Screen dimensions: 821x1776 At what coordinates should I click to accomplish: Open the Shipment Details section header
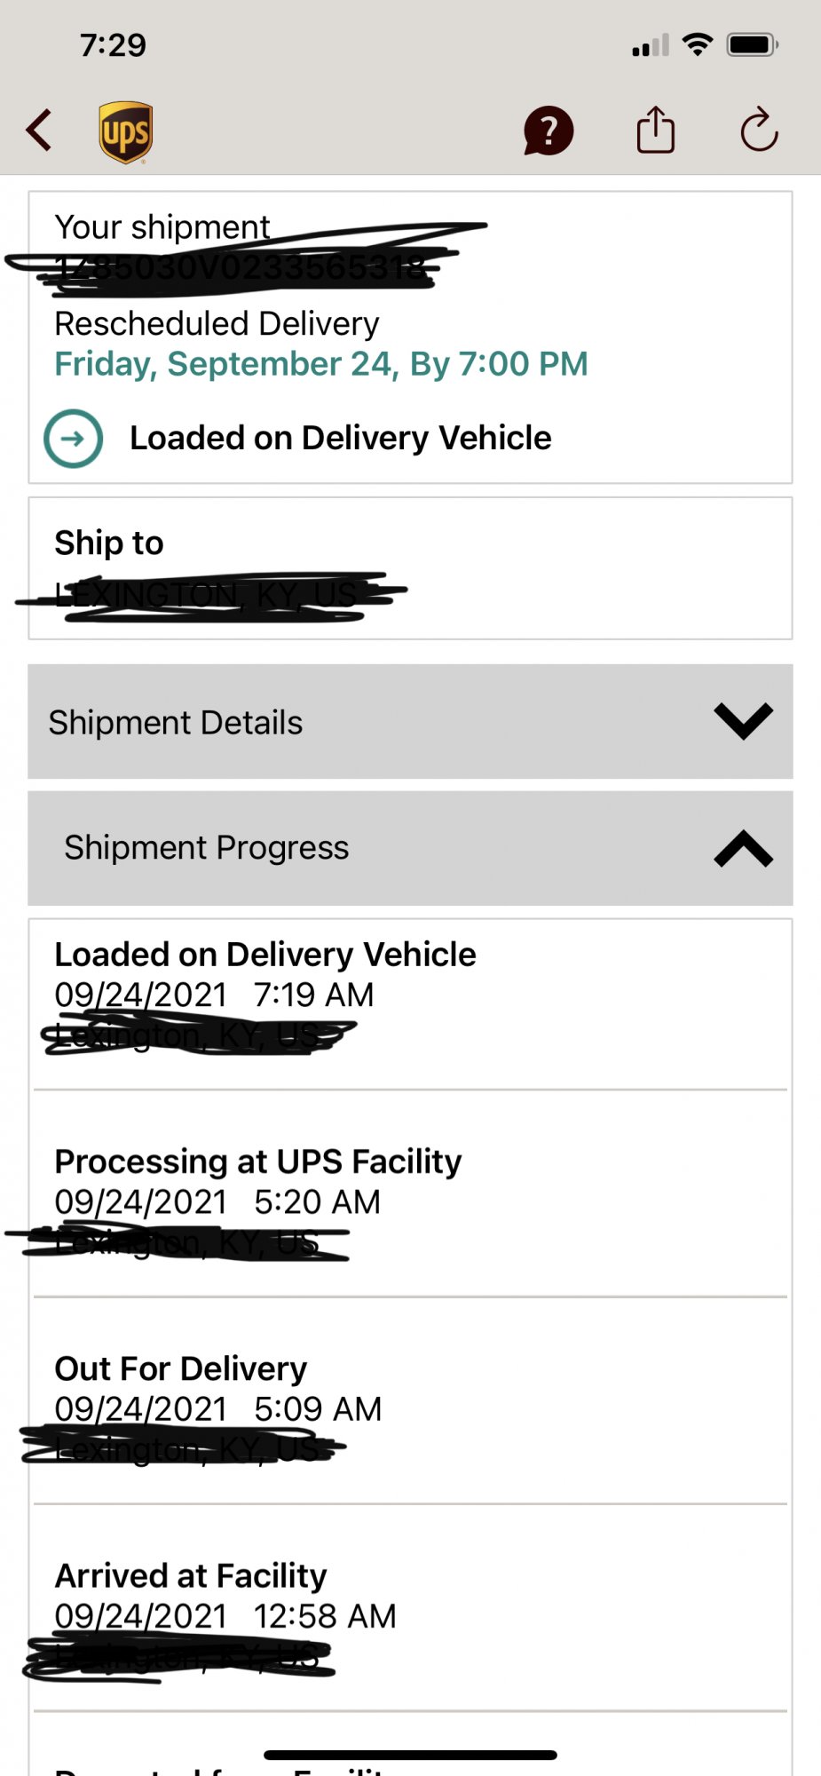410,722
